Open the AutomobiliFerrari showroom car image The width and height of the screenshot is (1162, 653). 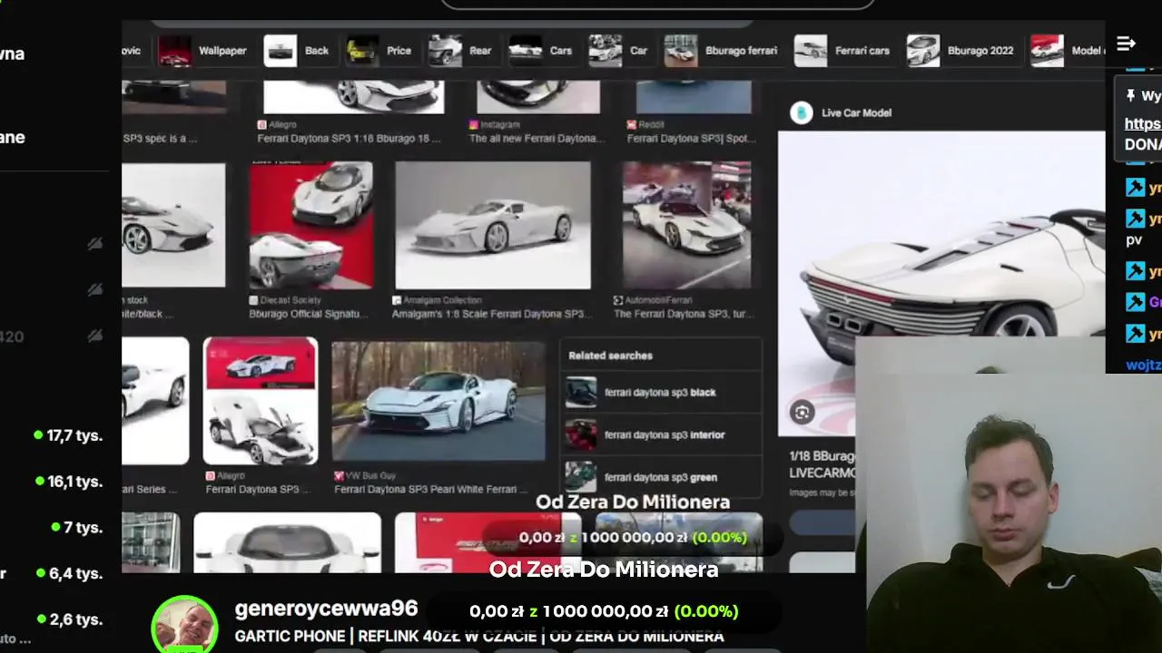(x=686, y=225)
